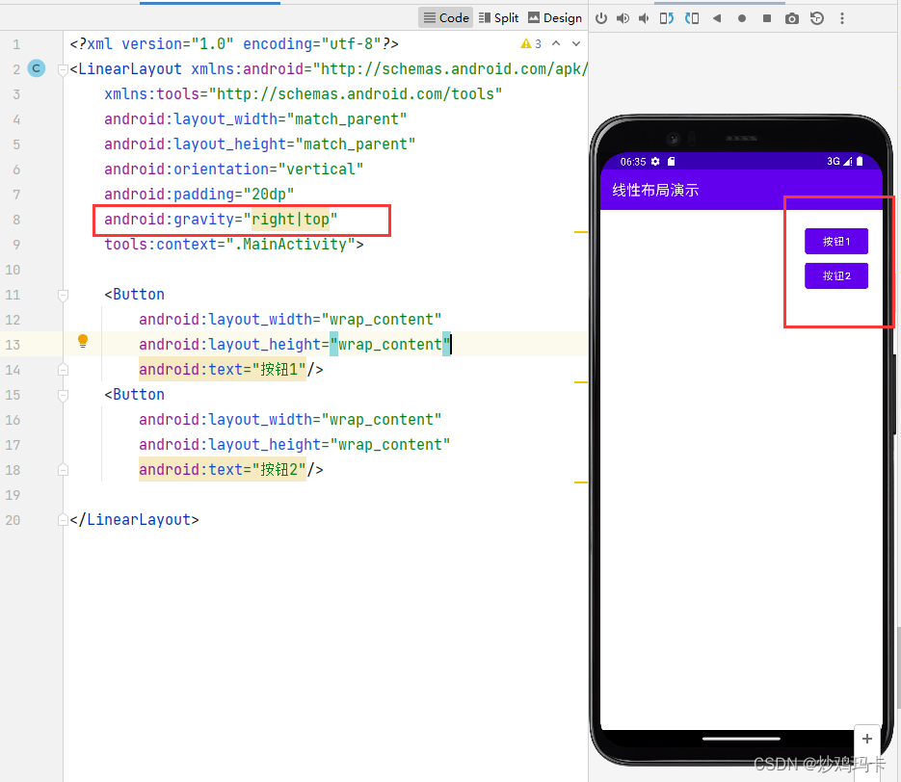This screenshot has width=901, height=782.
Task: Click xmlns:tools attribute on line 3
Action: 304,94
